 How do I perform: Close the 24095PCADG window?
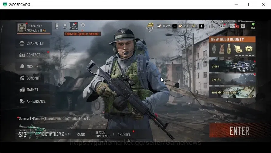point(264,5)
